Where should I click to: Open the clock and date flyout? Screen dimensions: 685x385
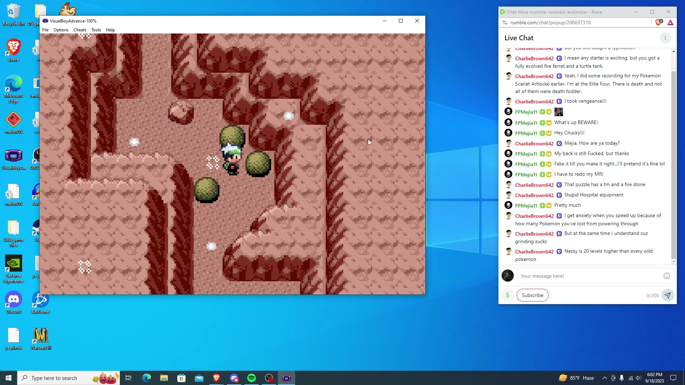pyautogui.click(x=655, y=378)
